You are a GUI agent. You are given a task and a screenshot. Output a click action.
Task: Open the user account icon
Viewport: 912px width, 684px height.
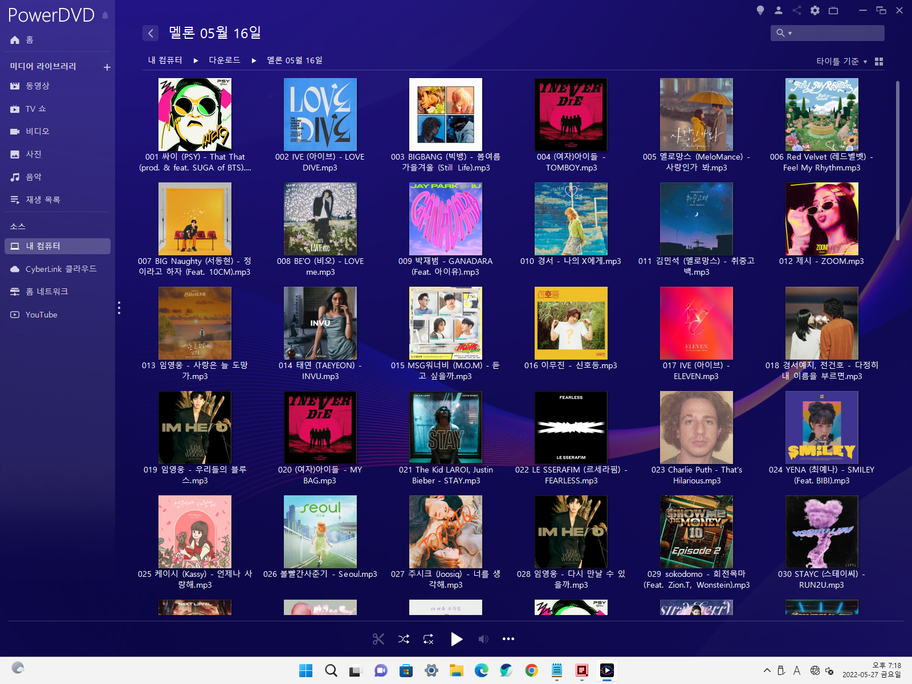coord(779,10)
